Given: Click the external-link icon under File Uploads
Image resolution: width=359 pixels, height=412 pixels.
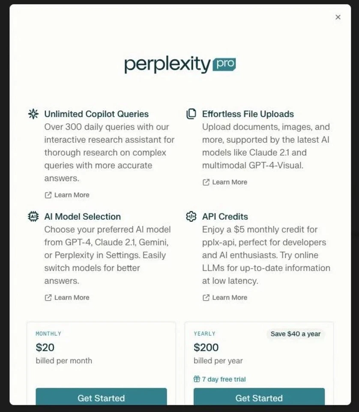Looking at the screenshot, I should tap(206, 182).
